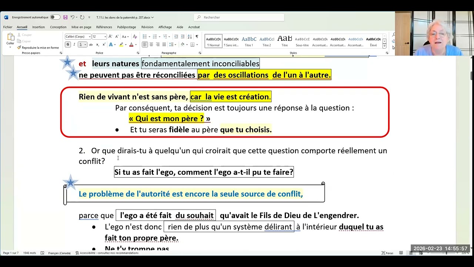Switch to the Conception tab
Image resolution: width=474 pixels, height=267 pixels.
58,27
